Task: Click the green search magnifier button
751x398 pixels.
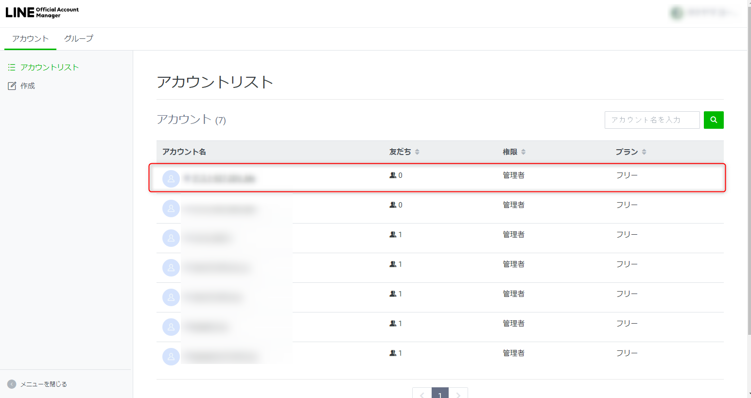Action: (713, 120)
